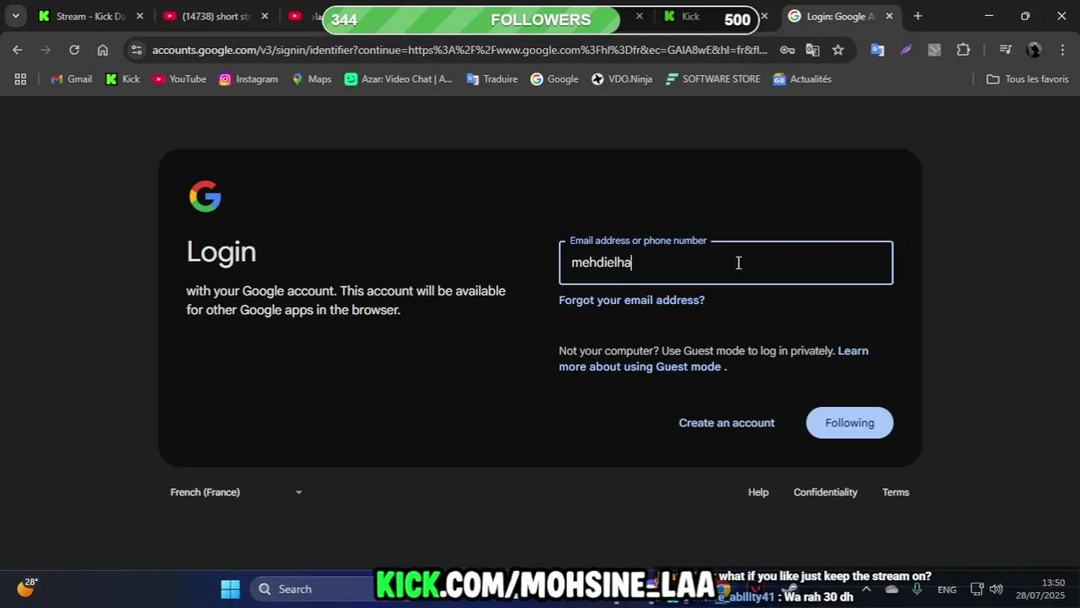Switch to the Stream - Kick Dashboard tab
Image resolution: width=1080 pixels, height=608 pixels.
pos(90,16)
